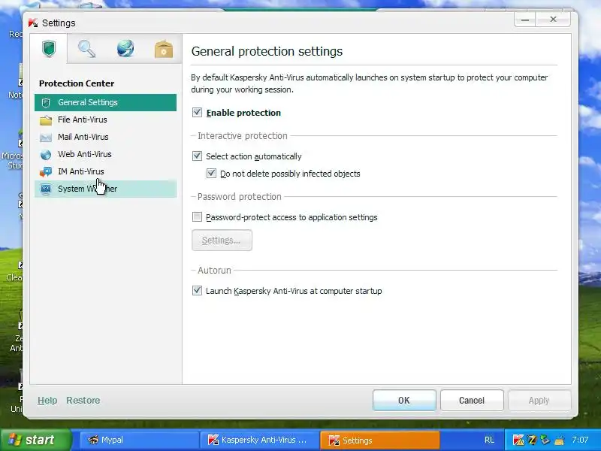Open Web Anti-Virus settings
This screenshot has height=451, width=601.
click(x=105, y=154)
